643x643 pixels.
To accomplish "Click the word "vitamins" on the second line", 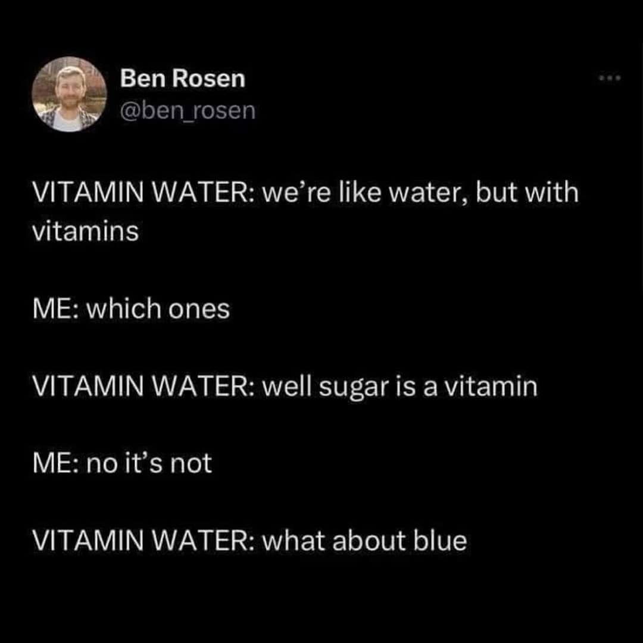I will pos(86,231).
